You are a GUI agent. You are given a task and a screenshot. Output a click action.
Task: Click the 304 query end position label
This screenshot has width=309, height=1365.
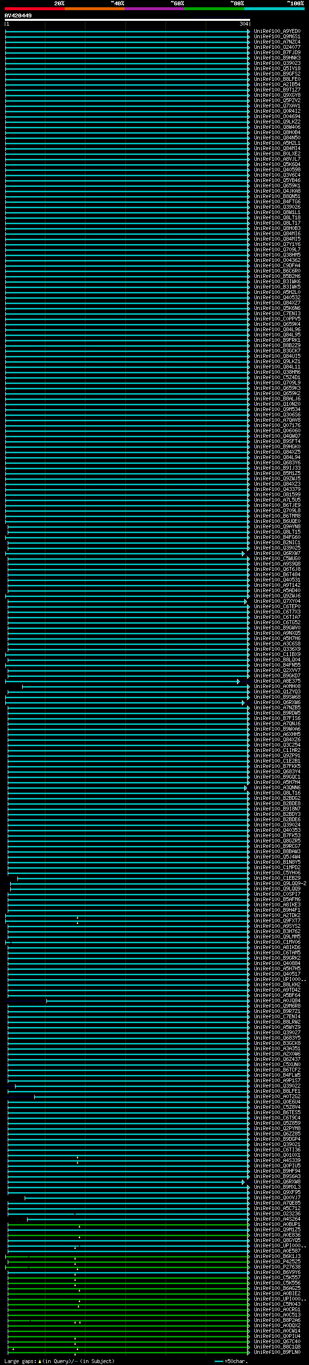tap(243, 24)
